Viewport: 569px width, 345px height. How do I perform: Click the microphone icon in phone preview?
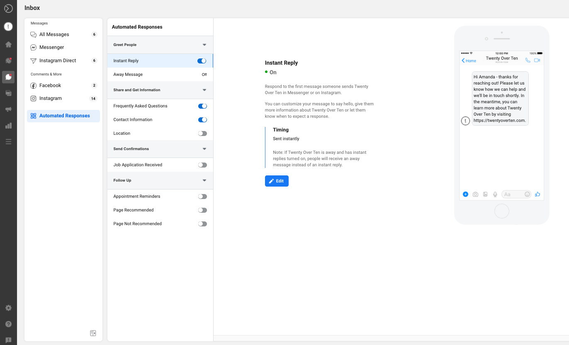click(x=495, y=194)
